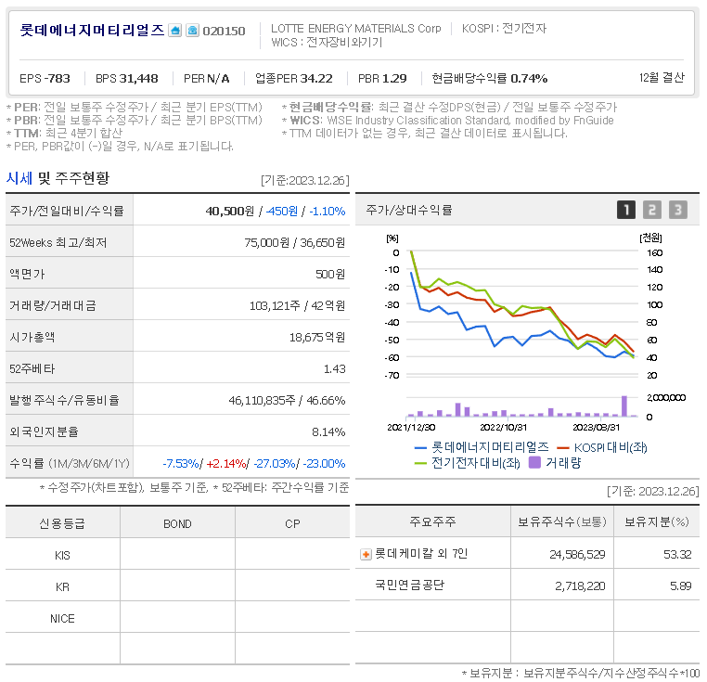Click the tallest volume bar in the chart
This screenshot has width=707, height=682.
tap(624, 406)
